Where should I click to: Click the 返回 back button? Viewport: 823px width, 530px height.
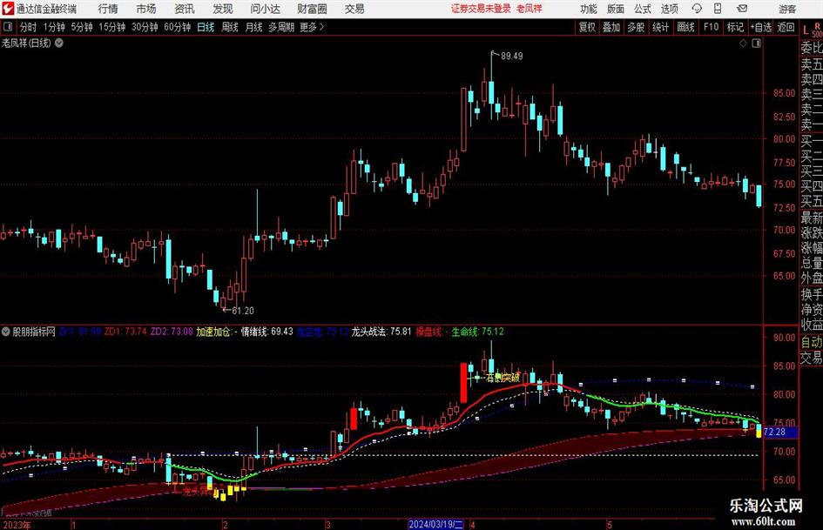click(x=786, y=27)
